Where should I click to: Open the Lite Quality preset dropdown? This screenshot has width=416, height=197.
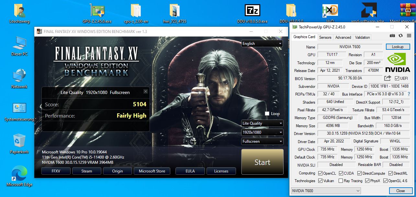(262, 123)
